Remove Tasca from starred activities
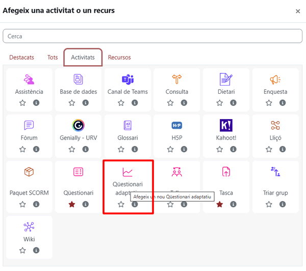This screenshot has height=271, width=306. (219, 204)
